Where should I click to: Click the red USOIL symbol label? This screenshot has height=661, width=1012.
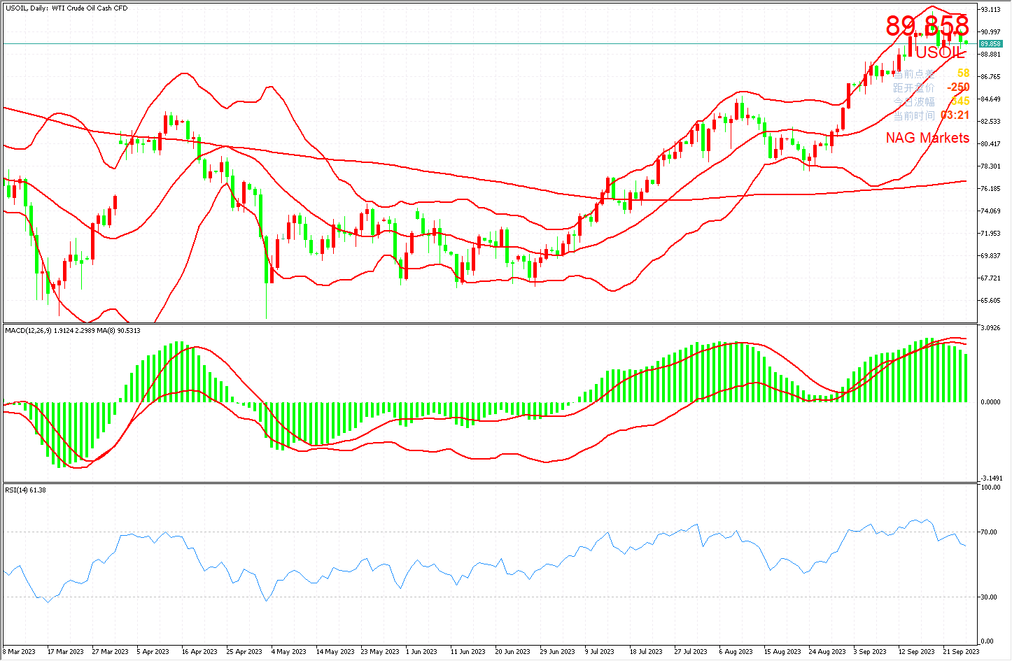(x=939, y=52)
